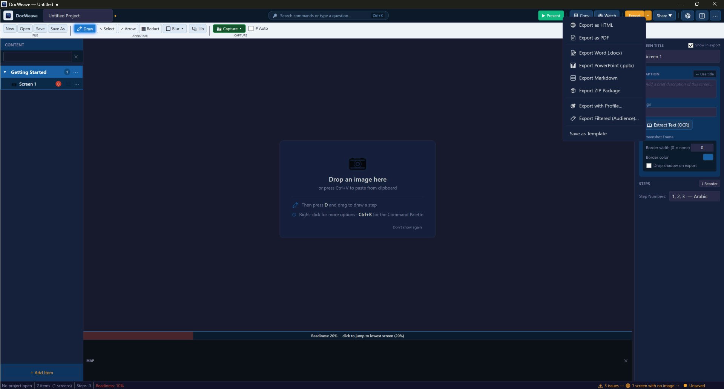Activate the Select pointer tool
724x389 pixels.
(107, 29)
